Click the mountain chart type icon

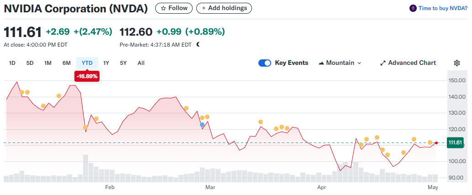(x=321, y=63)
